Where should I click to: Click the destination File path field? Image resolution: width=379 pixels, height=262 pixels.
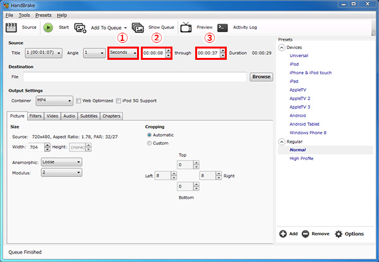pyautogui.click(x=135, y=77)
